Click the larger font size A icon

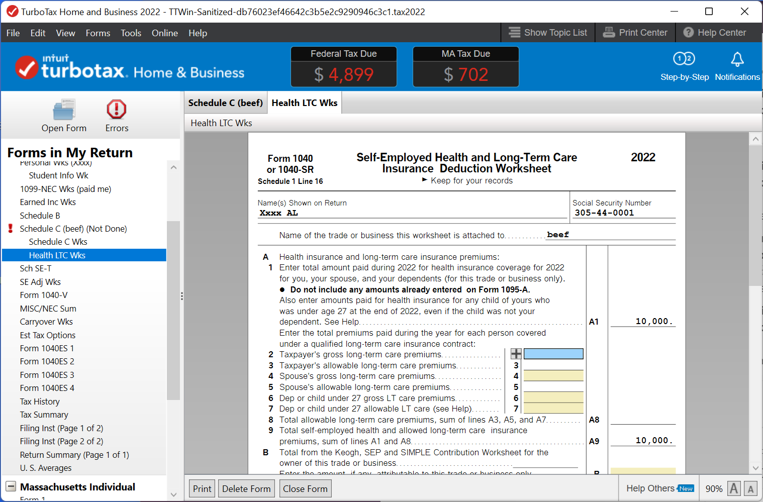tap(734, 488)
